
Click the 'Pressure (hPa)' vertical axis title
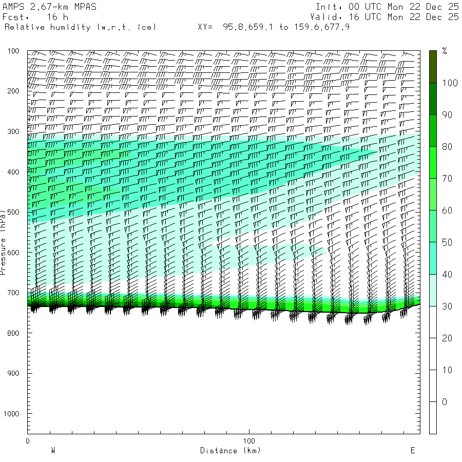point(3,242)
